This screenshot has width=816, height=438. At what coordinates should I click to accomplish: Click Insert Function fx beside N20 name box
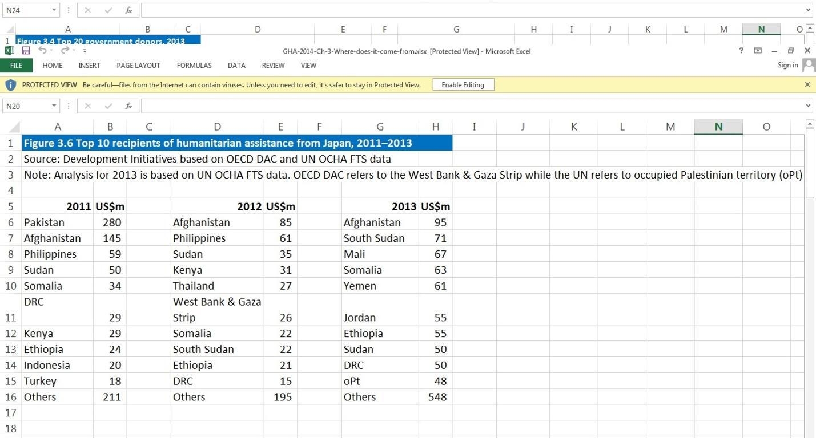pos(128,106)
